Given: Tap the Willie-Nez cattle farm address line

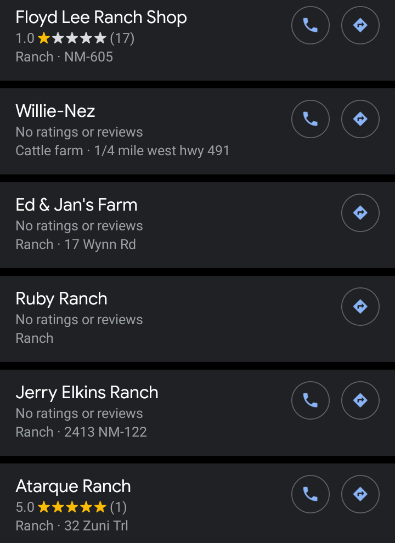Looking at the screenshot, I should [x=122, y=151].
